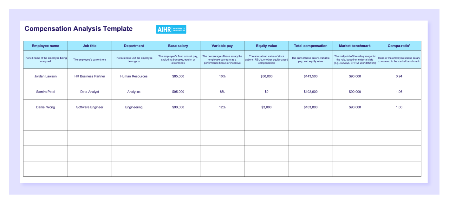The image size is (449, 207).
Task: Select the Total compensation column header
Action: point(310,46)
